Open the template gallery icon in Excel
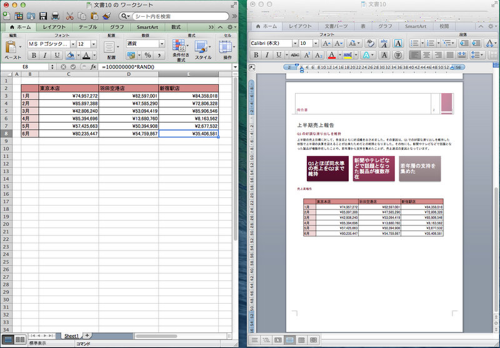The height and width of the screenshot is (348, 500). click(x=19, y=16)
